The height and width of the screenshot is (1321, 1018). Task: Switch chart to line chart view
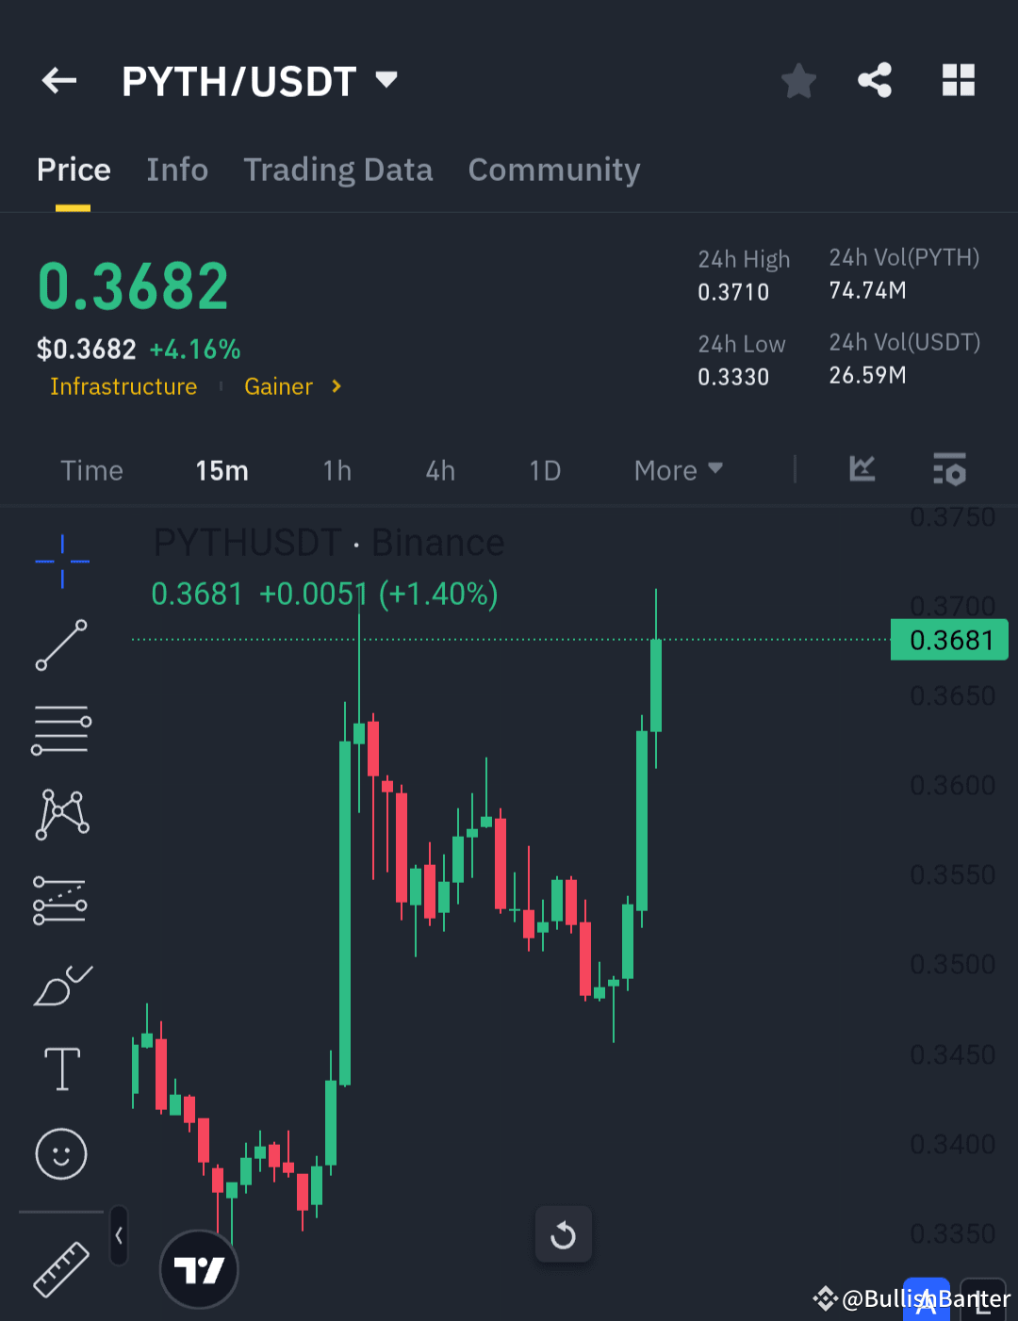tap(862, 470)
